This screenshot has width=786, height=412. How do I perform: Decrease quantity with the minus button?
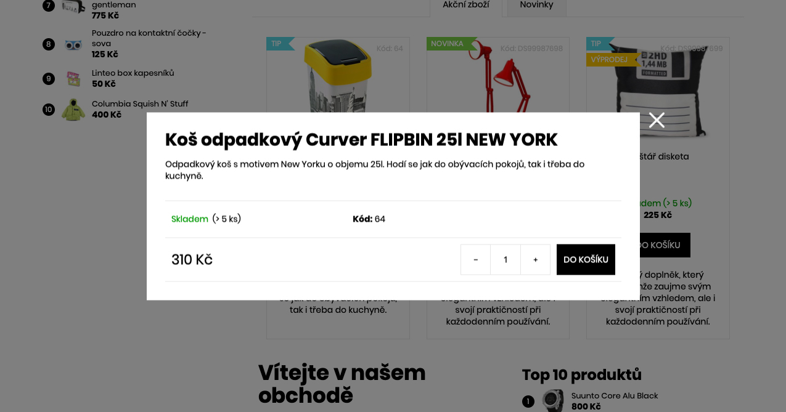(475, 260)
